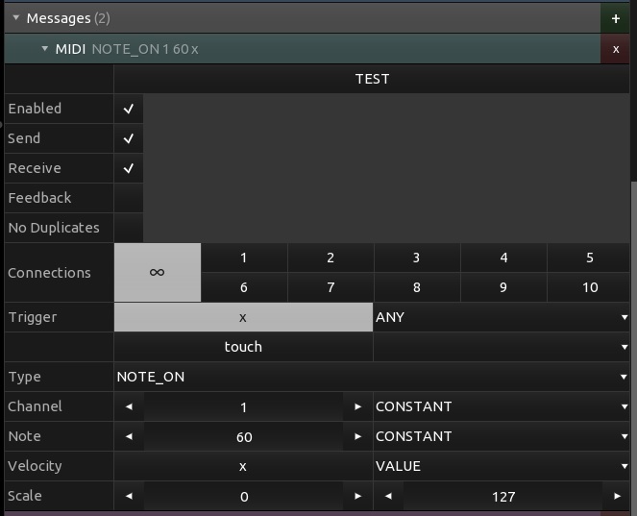Collapse the Messages section
Screen dimensions: 637x516
coord(15,18)
